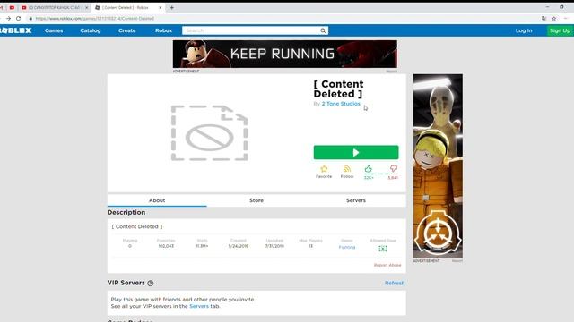The height and width of the screenshot is (322, 574).
Task: Click the Allowed Gear icon
Action: pos(383,249)
